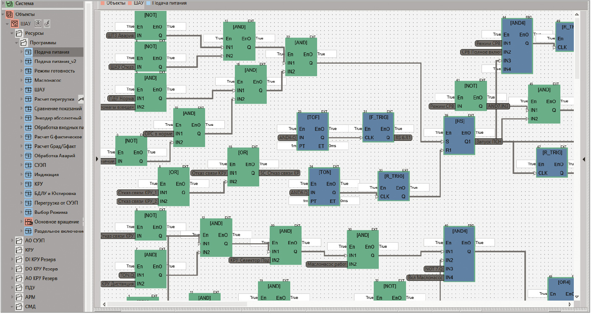
Task: Click the ПДУ folder icon
Action: tap(19, 288)
